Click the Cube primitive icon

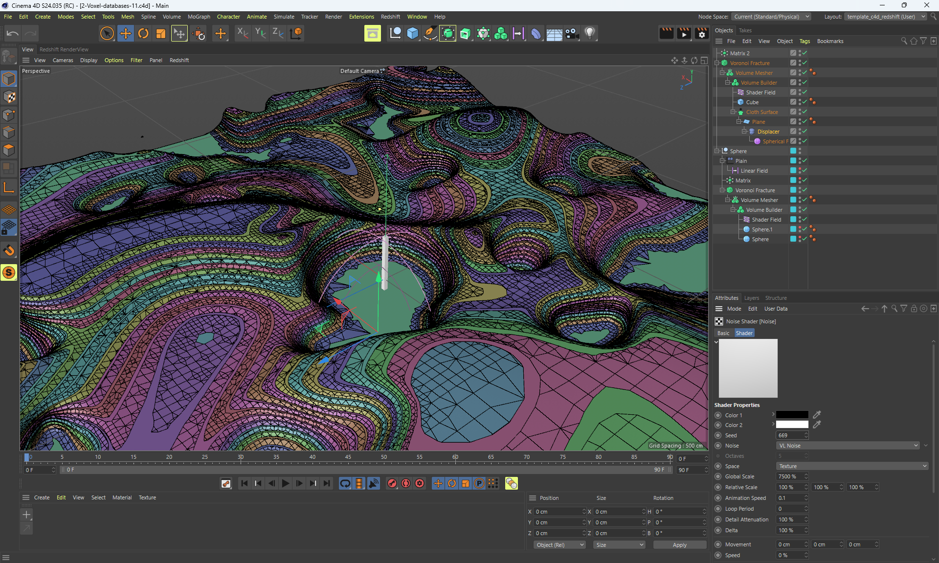pos(413,33)
